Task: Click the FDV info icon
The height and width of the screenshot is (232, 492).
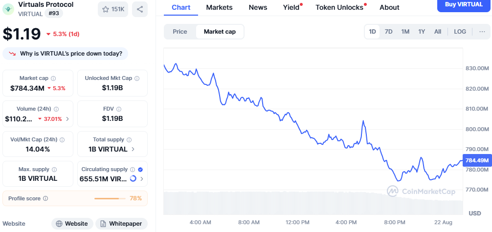Action: (x=119, y=109)
